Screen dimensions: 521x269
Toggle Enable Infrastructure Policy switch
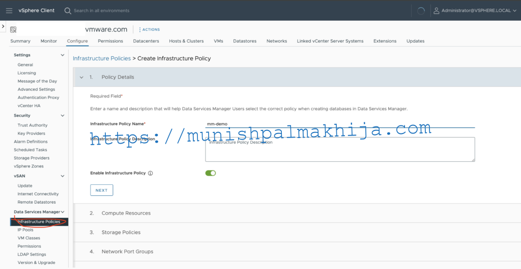pyautogui.click(x=211, y=173)
